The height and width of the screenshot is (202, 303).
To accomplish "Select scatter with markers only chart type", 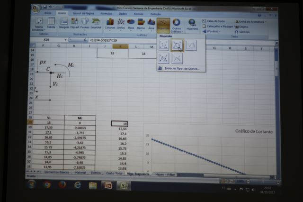I will (164, 45).
